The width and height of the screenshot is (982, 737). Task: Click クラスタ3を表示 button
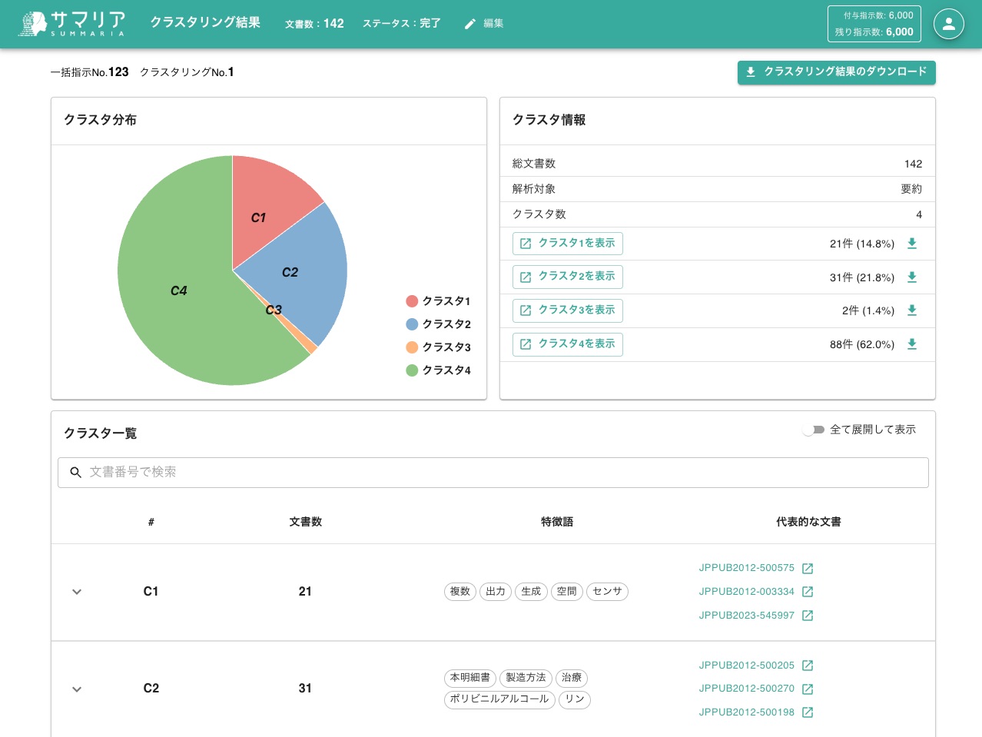[568, 310]
